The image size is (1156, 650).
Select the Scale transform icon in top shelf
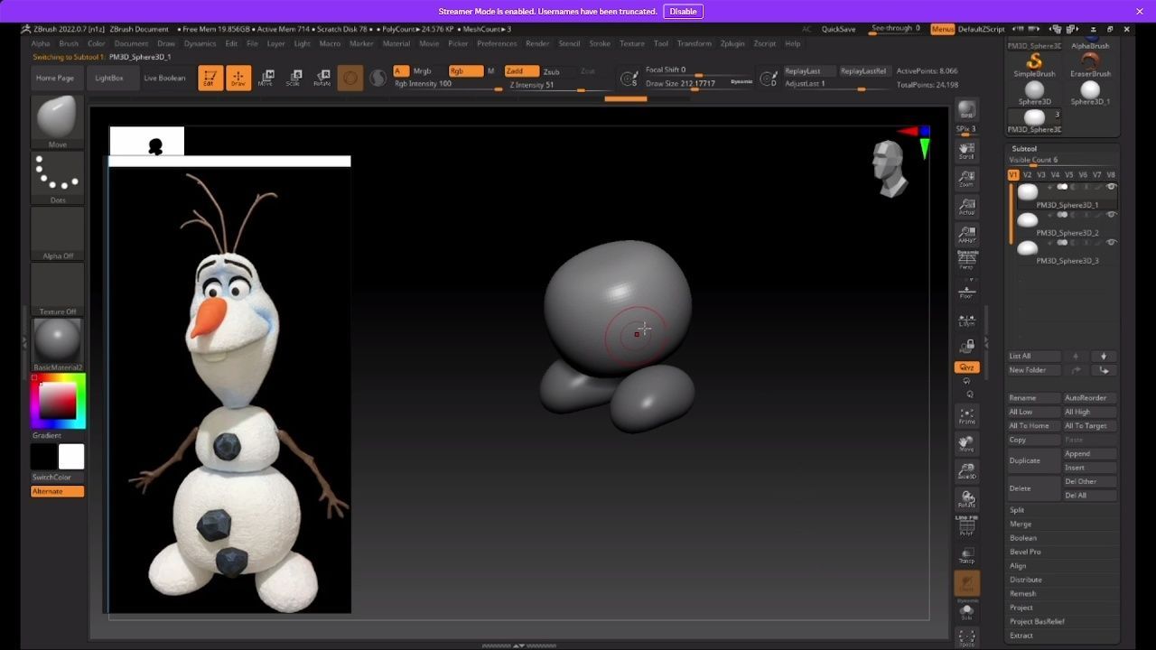coord(294,78)
